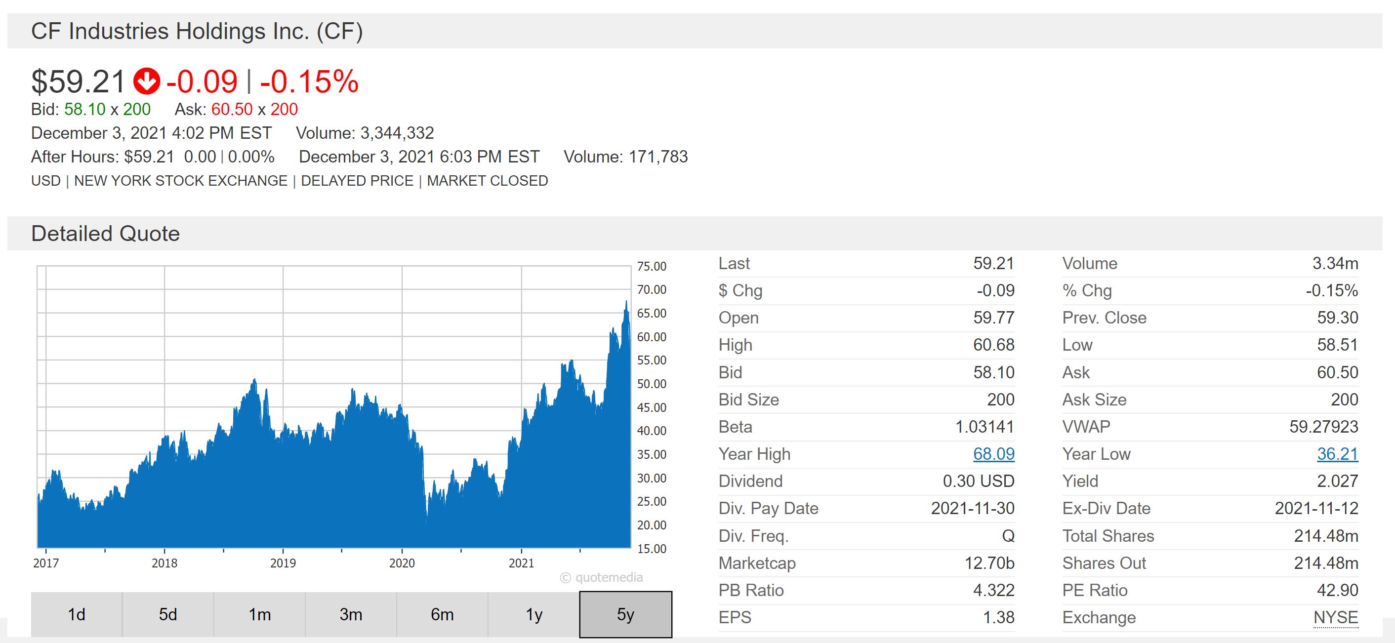This screenshot has height=643, width=1395.
Task: Show the 6m chart range
Action: [442, 614]
